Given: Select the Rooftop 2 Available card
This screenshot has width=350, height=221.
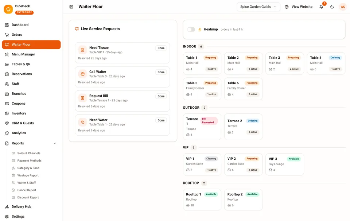Looking at the screenshot, I should click(243, 199).
